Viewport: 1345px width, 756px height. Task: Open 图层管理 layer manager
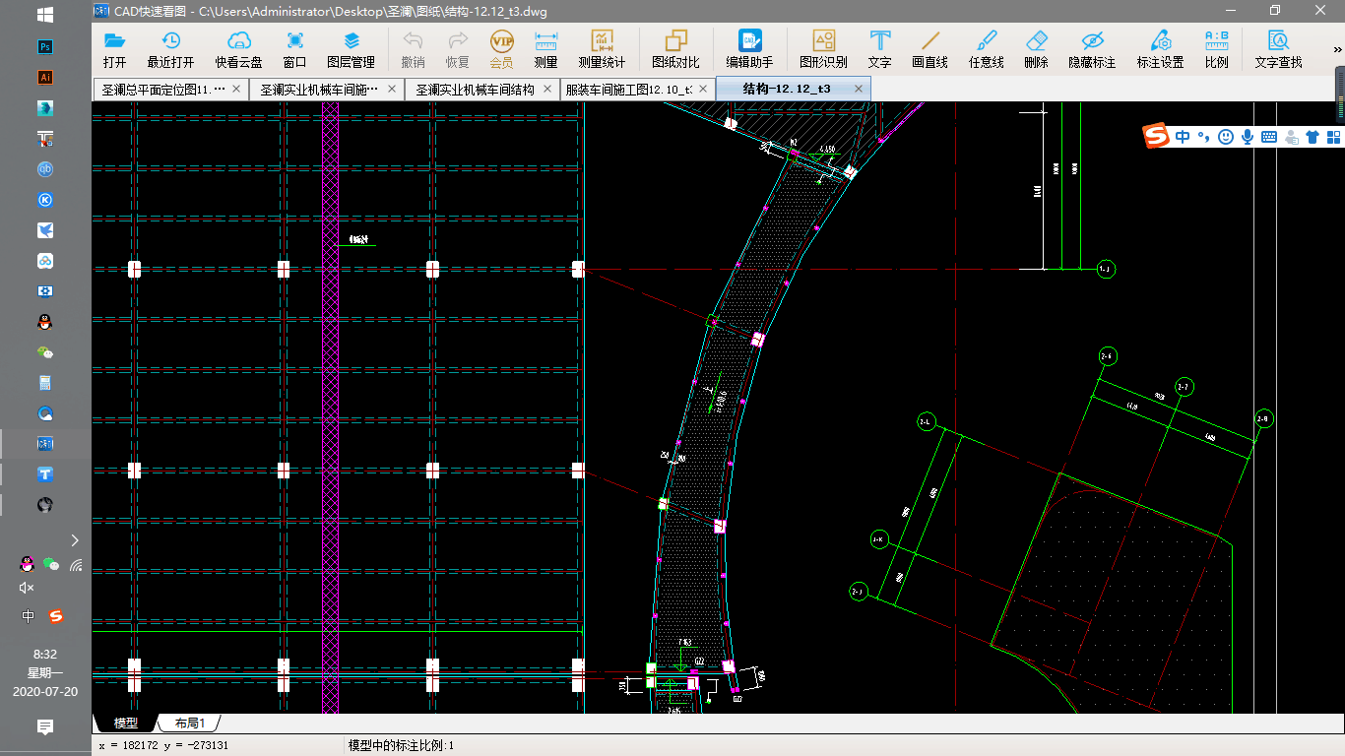[351, 48]
